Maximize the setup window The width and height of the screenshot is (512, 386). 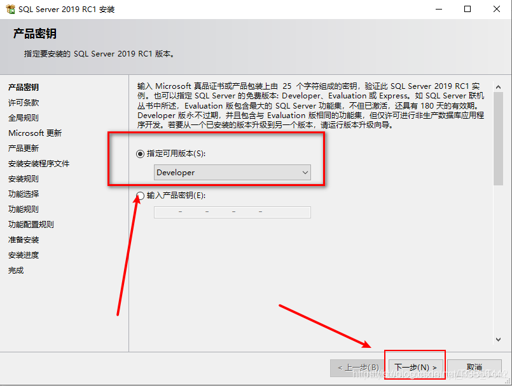(x=467, y=9)
